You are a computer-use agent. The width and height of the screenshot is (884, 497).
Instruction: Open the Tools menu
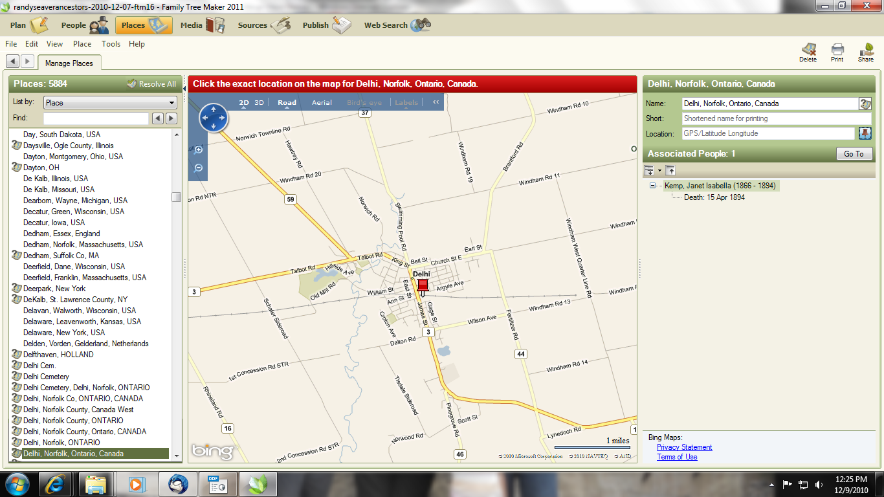(x=111, y=44)
